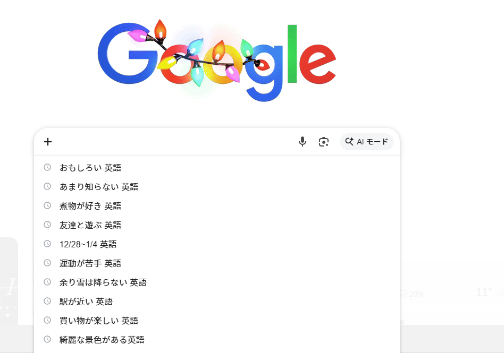The height and width of the screenshot is (353, 504).
Task: Choose 綺麗な景色がある英語 suggestion
Action: (217, 340)
